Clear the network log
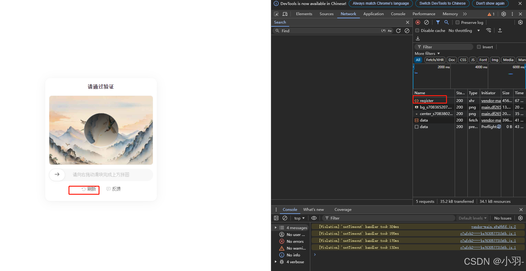 tap(427, 22)
